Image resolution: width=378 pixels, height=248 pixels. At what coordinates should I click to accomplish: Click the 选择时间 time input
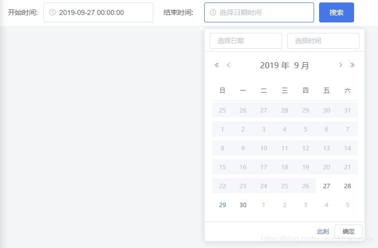coord(323,41)
